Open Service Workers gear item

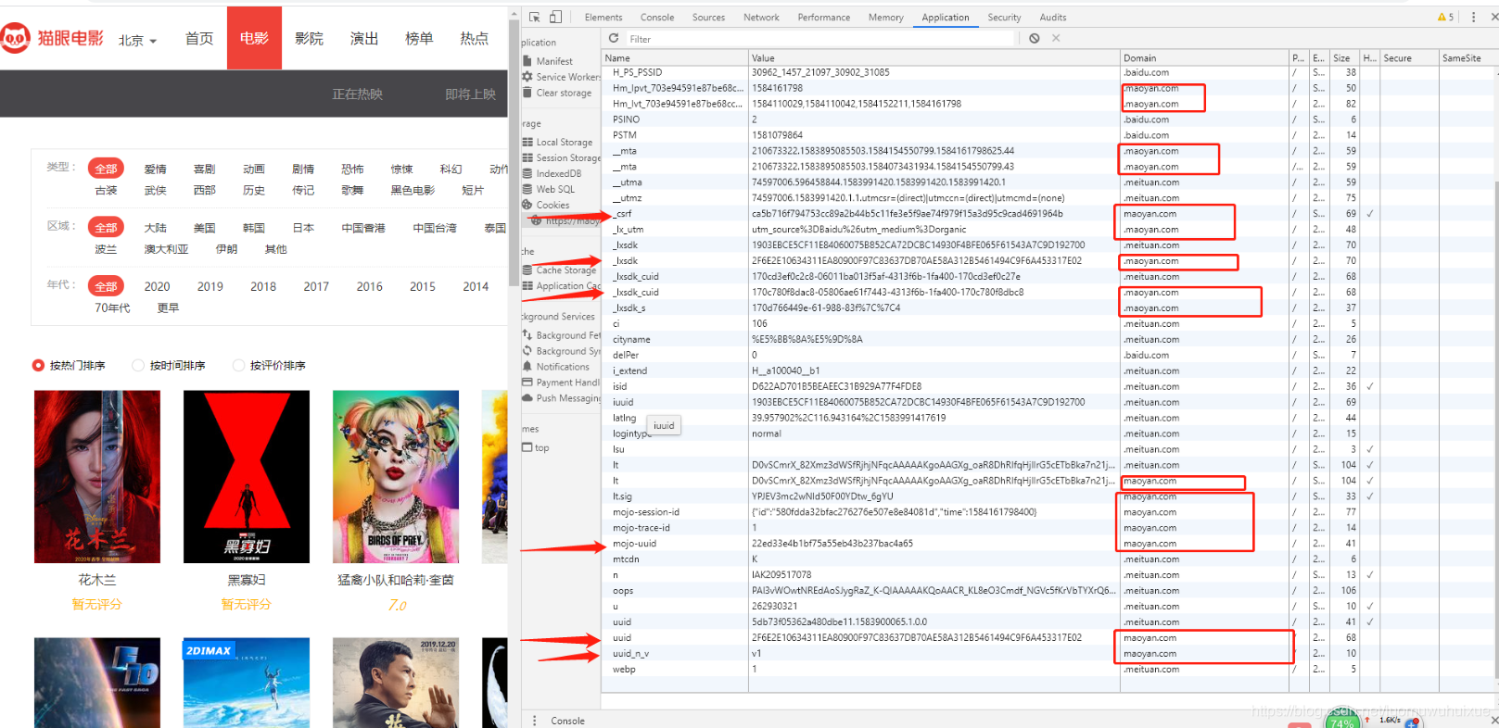(561, 77)
